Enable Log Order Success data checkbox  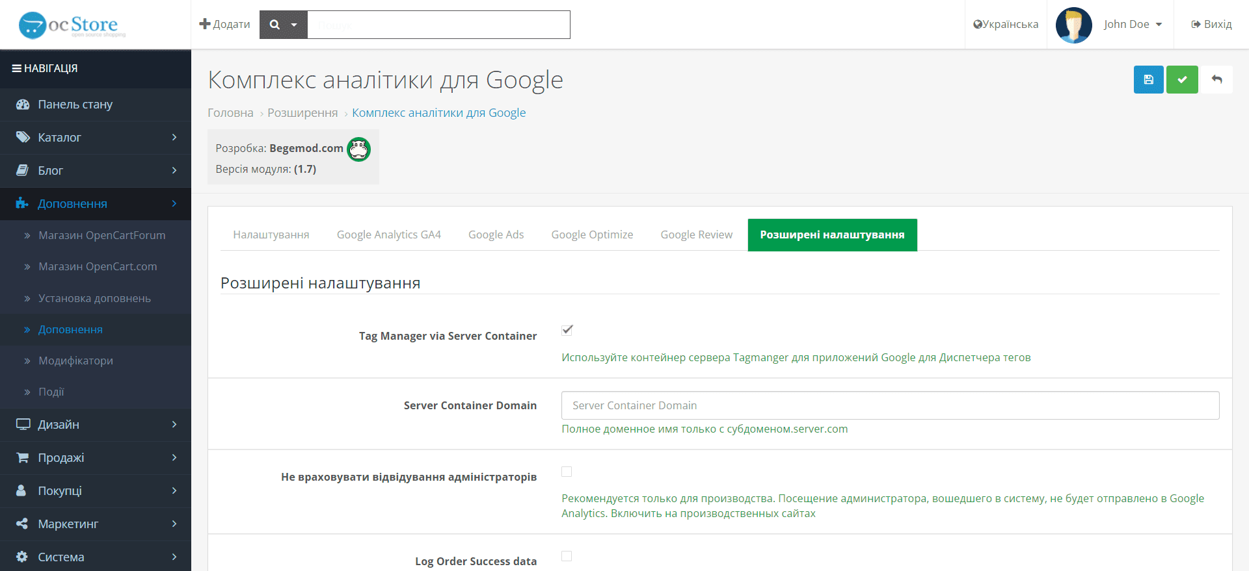pos(567,556)
